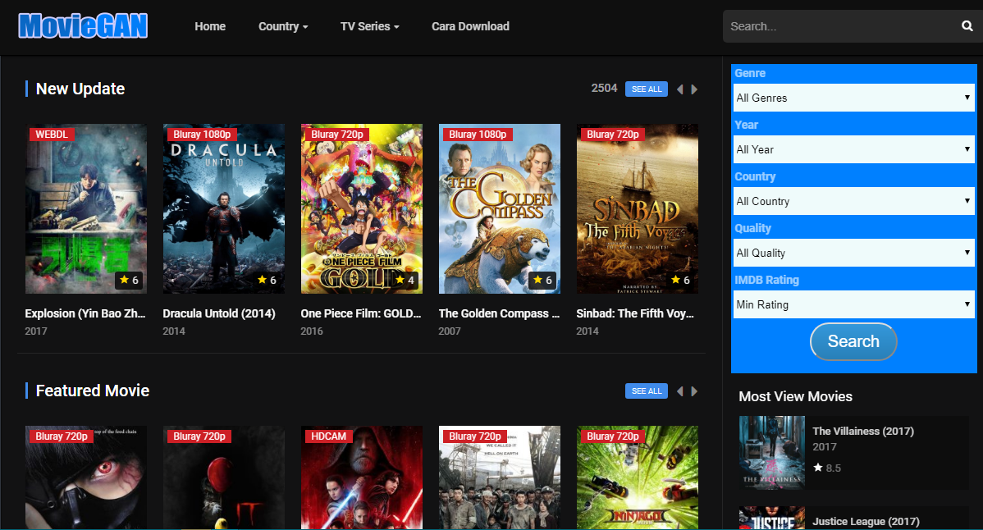Viewport: 983px width, 530px height.
Task: Go to next New Update page arrow
Action: [694, 89]
